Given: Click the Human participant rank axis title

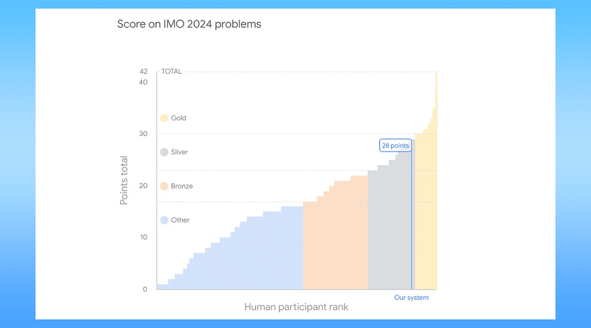Looking at the screenshot, I should pyautogui.click(x=296, y=307).
